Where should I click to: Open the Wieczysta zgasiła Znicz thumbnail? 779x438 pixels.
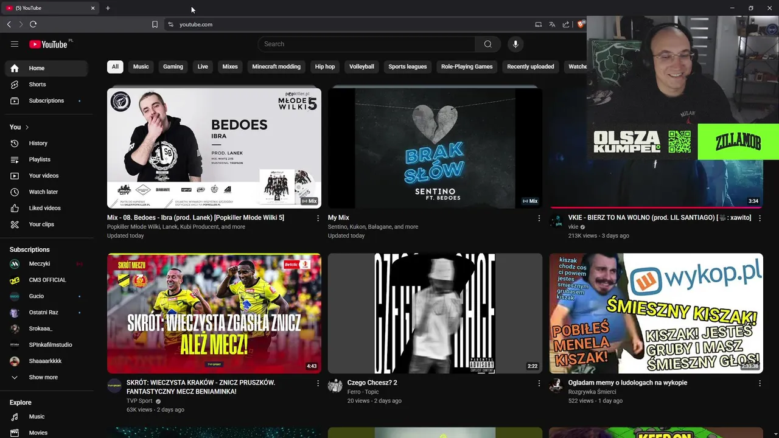pos(214,313)
